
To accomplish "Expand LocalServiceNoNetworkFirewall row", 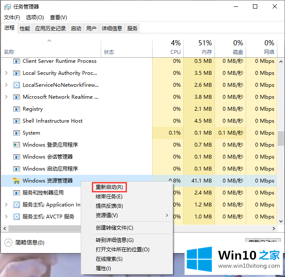I will pyautogui.click(x=6, y=85).
